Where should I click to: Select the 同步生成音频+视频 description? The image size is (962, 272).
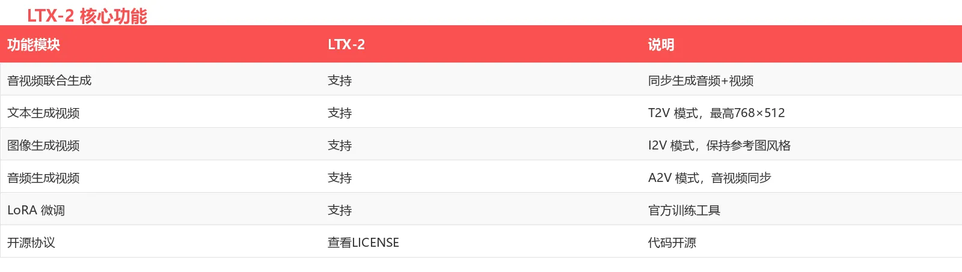coord(700,80)
